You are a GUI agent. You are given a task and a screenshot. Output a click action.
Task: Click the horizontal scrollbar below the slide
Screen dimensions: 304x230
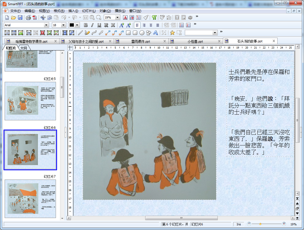pos(181,218)
